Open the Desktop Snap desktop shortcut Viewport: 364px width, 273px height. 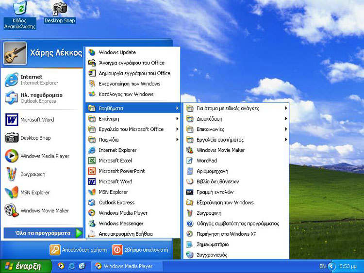coord(60,13)
